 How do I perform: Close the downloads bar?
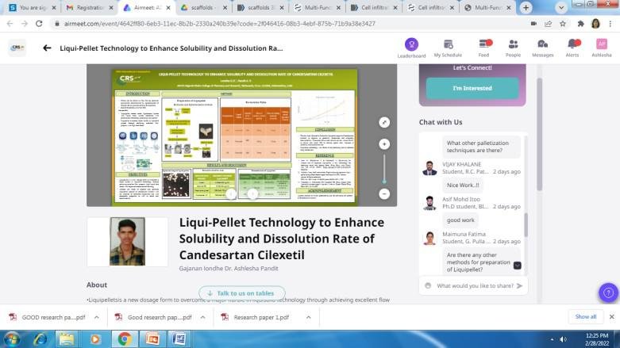click(612, 317)
